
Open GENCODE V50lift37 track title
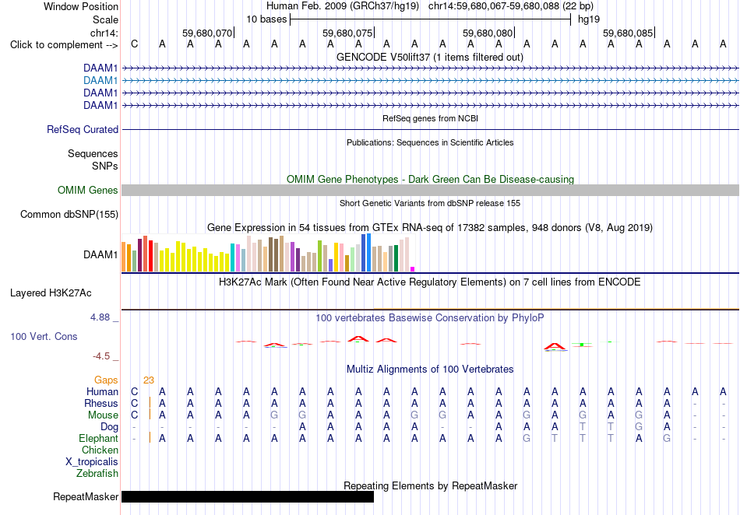429,57
